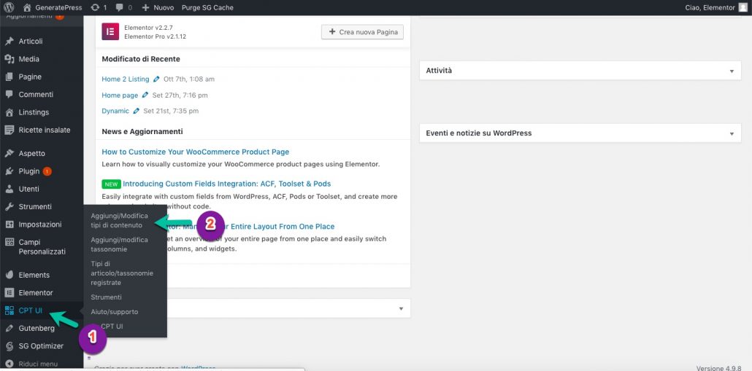Click the Utenti user icon
This screenshot has height=371, width=752.
[9, 189]
